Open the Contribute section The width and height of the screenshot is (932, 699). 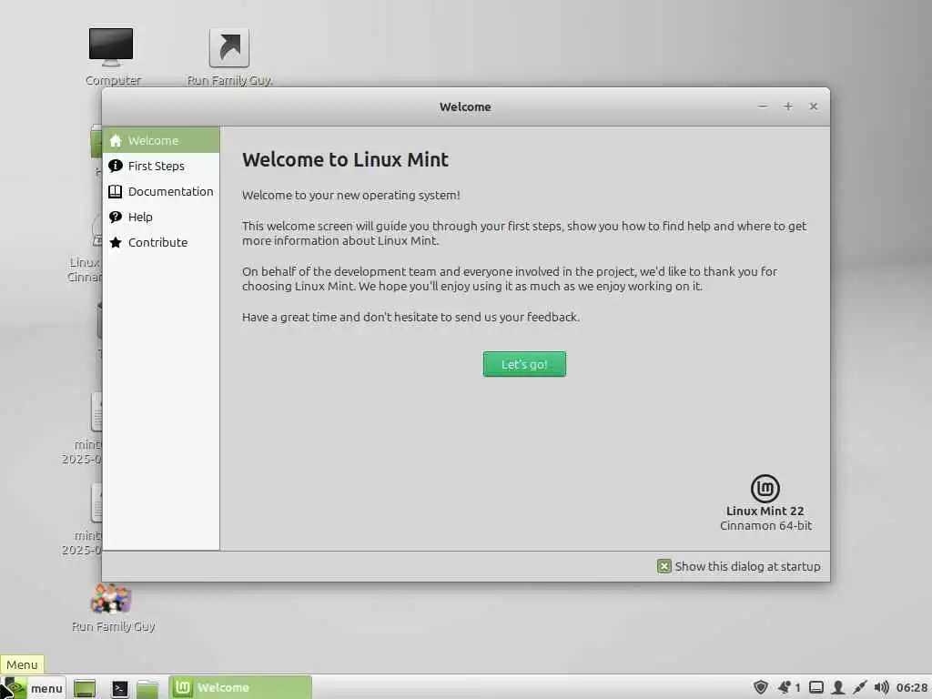(161, 242)
